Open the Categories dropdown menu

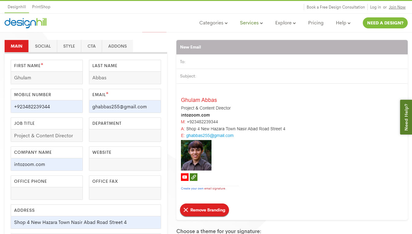click(213, 23)
